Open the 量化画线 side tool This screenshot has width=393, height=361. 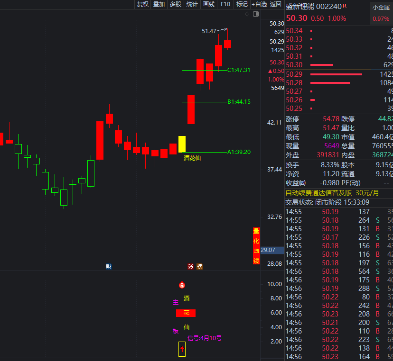click(256, 246)
